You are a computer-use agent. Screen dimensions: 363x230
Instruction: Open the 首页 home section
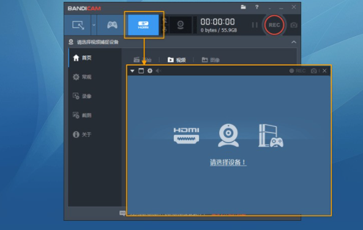click(x=95, y=58)
